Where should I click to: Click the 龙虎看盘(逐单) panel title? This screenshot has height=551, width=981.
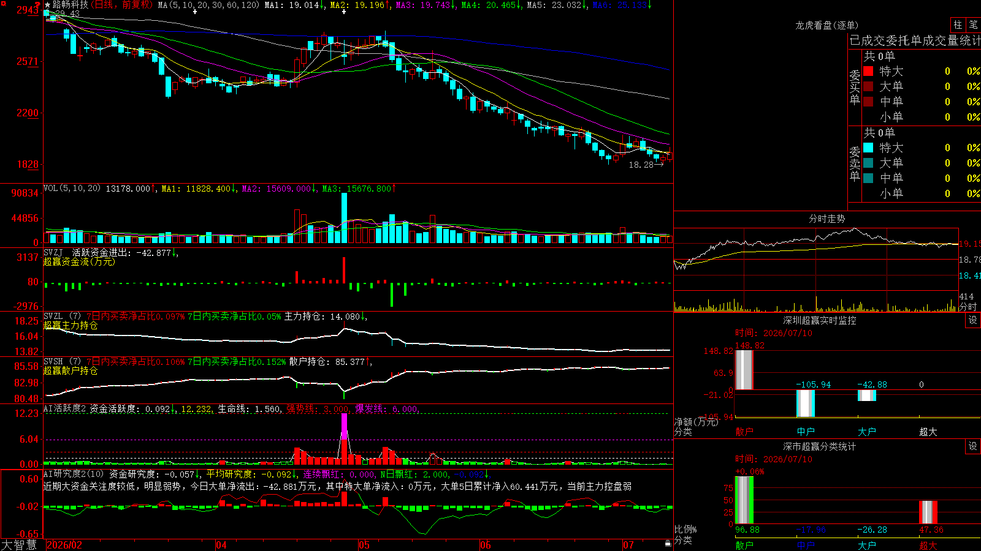[827, 25]
